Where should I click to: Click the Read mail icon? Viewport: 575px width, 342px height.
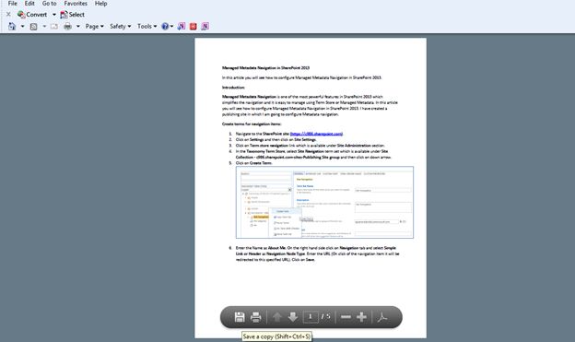54,27
